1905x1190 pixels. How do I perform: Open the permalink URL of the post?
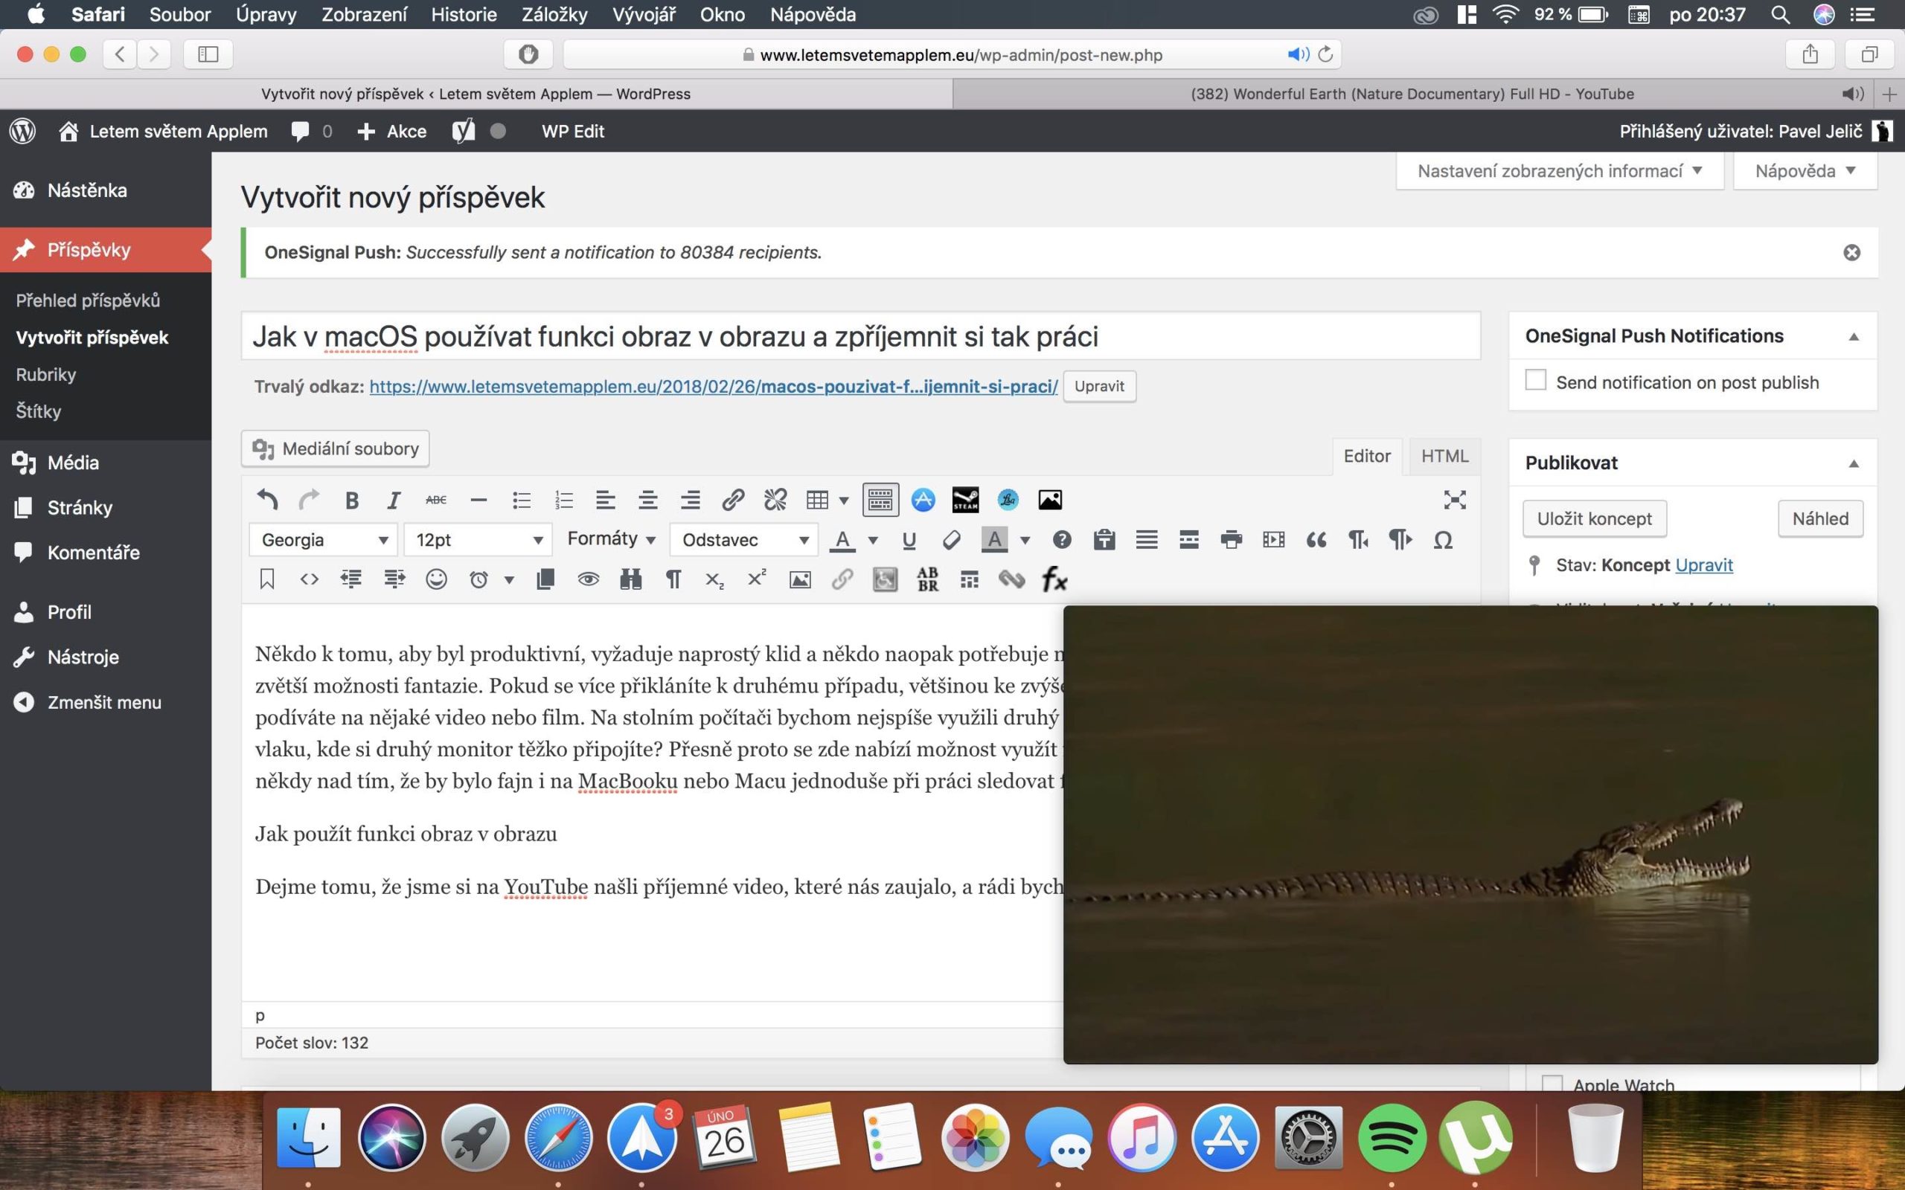713,387
